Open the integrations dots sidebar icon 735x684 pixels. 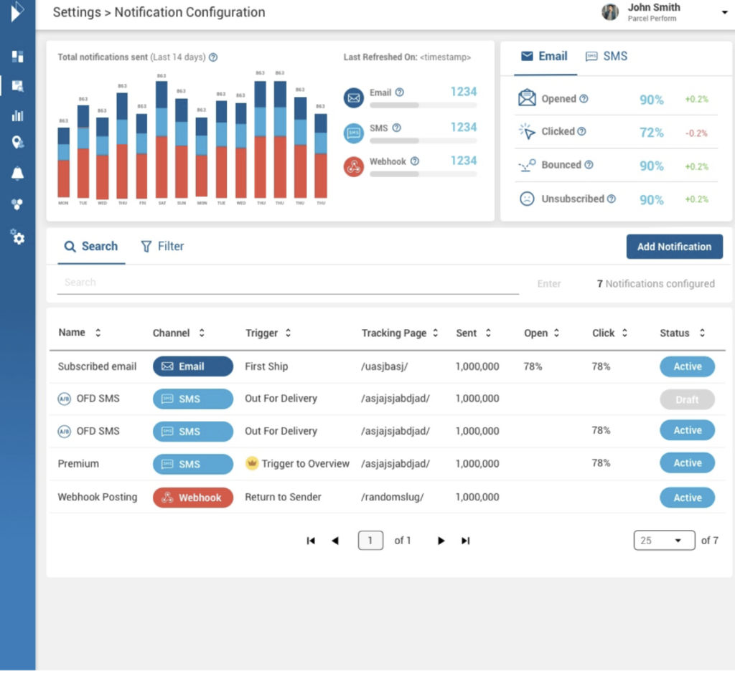(x=17, y=204)
